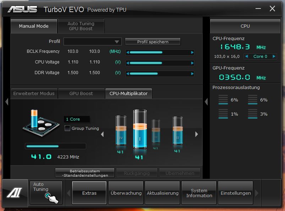285x211 pixels.
Task: Rotate core cylinders to the left
Action: pyautogui.click(x=102, y=134)
